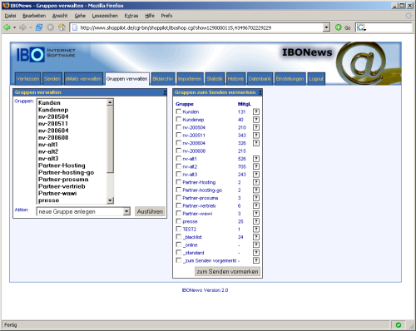Viewport: 416px width, 331px height.
Task: Reload the page with the refresh icon
Action: tap(39, 27)
